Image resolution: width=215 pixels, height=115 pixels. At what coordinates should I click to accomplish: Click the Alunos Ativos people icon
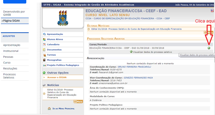point(44,39)
